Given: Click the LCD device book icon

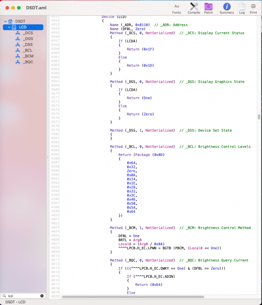Looking at the screenshot, I should pos(14,27).
